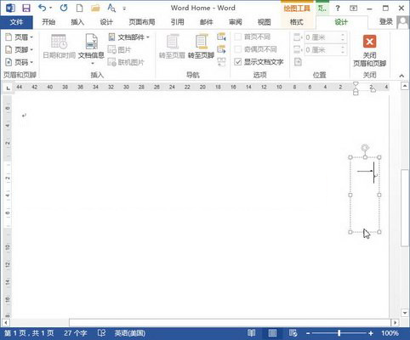Viewport: 410px width, 340px height.
Task: Insert Online Pictures (联机图片)
Action: pos(126,62)
